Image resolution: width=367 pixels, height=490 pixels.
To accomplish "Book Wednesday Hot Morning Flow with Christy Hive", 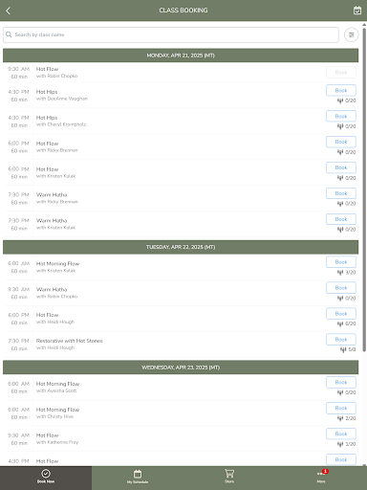I will coord(341,408).
